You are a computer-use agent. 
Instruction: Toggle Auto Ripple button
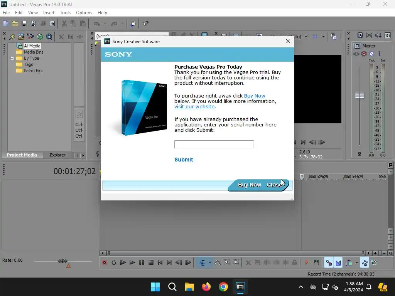click(x=349, y=262)
